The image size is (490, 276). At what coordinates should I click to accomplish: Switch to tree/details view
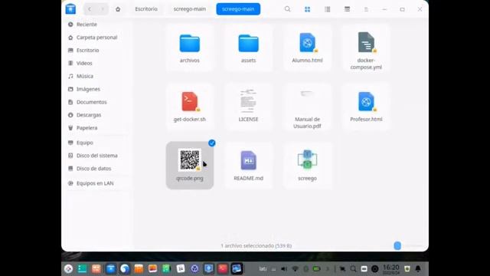(347, 9)
